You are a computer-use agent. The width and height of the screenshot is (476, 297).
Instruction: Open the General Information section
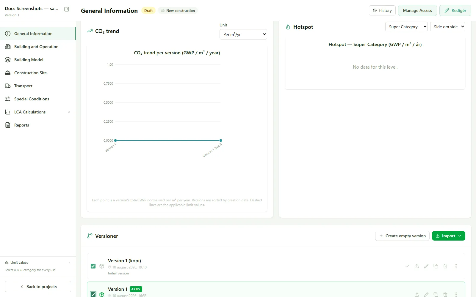click(x=38, y=34)
